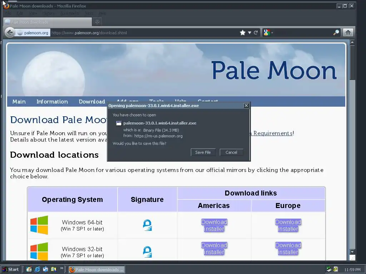Screen dimensions: 366x274
Task: Click the 11:59 PM taskbar clock
Action: [352, 270]
